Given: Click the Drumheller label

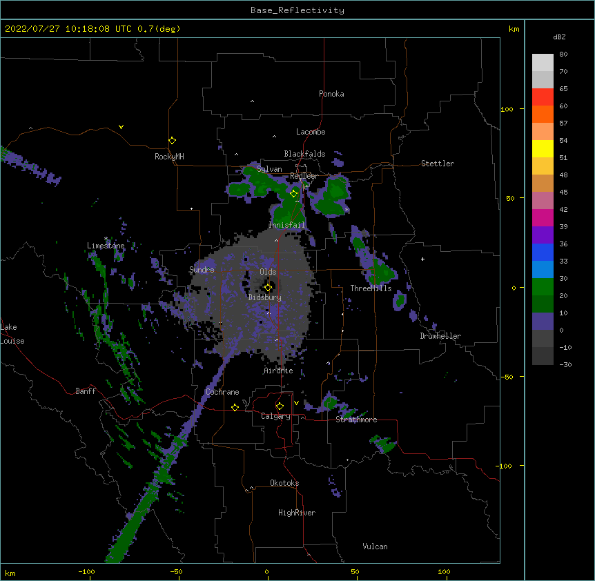Looking at the screenshot, I should click(x=440, y=336).
